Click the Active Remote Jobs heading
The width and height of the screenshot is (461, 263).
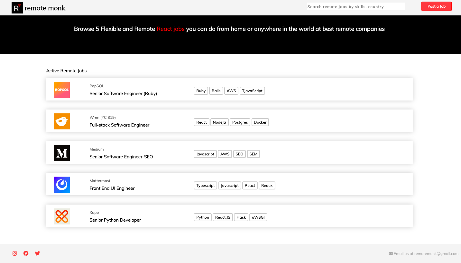[x=66, y=71]
